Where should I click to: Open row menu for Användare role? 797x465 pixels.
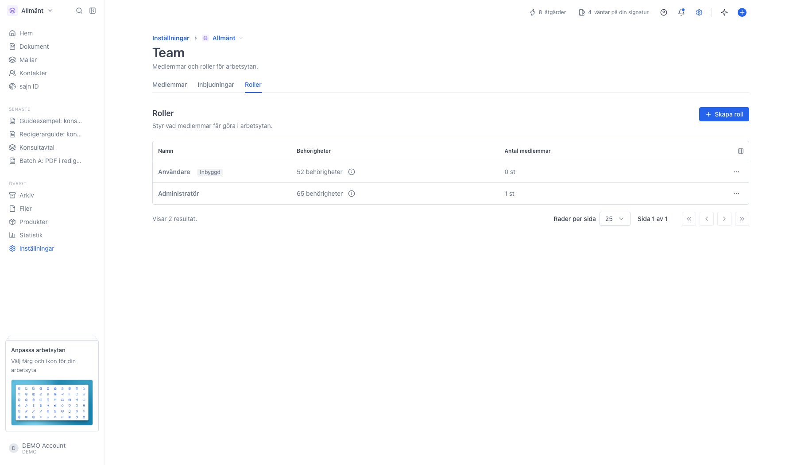tap(736, 172)
